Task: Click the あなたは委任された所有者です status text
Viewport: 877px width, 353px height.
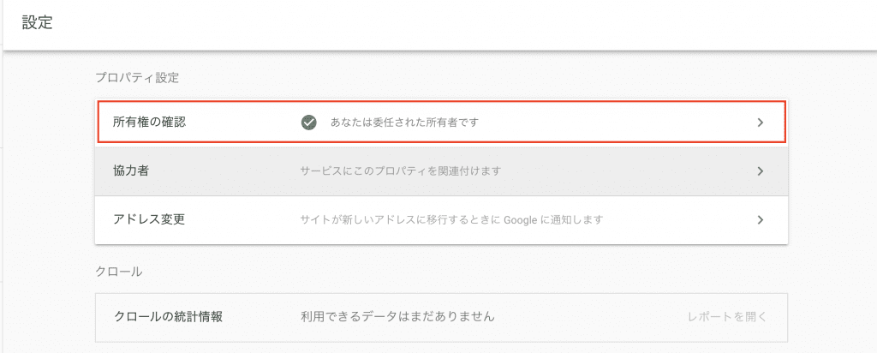Action: point(404,123)
